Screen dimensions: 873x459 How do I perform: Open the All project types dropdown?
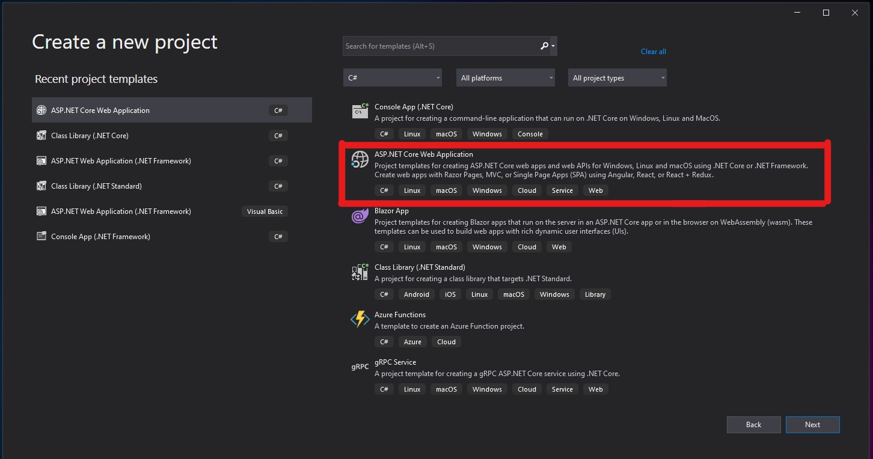click(617, 78)
